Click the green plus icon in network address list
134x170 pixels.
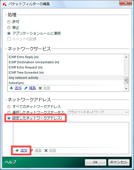17,150
